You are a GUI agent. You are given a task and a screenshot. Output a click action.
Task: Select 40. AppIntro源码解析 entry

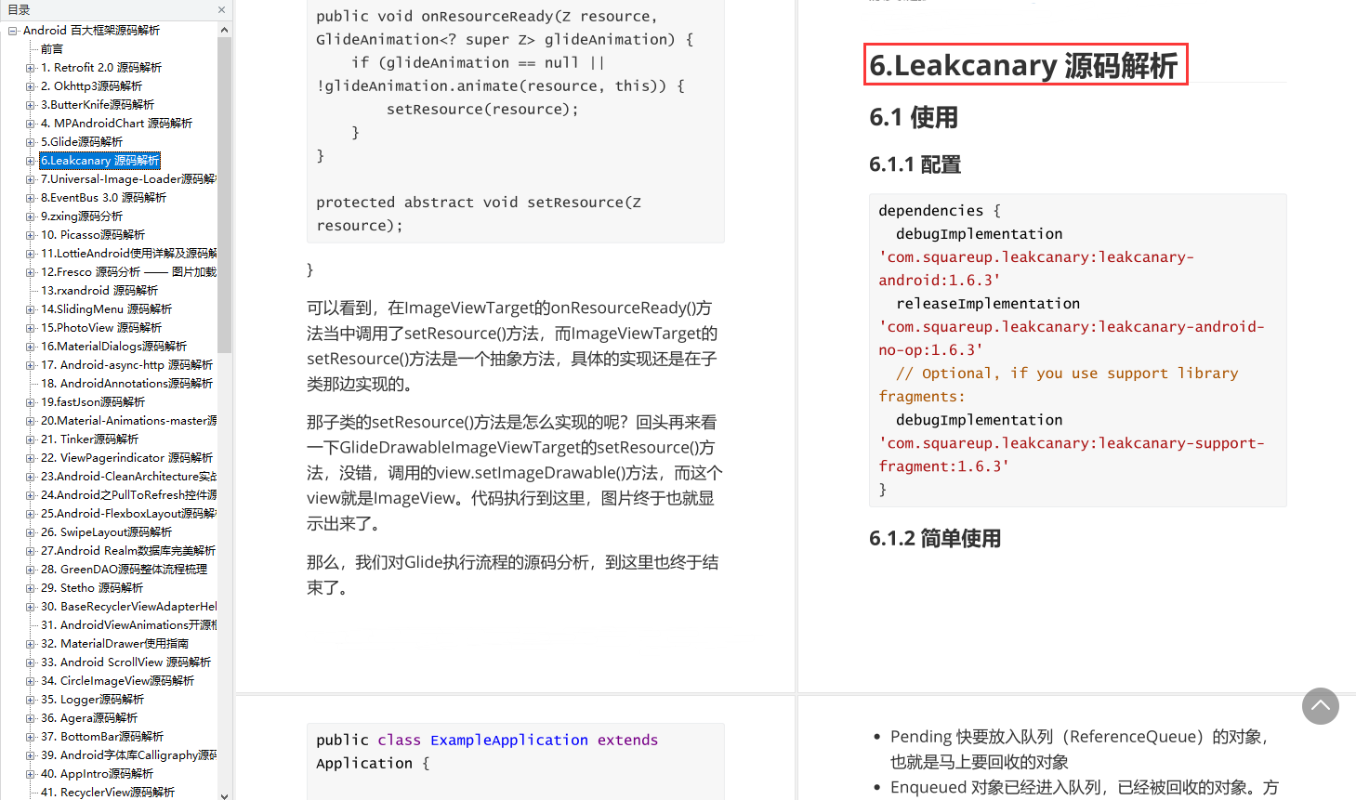pyautogui.click(x=97, y=774)
